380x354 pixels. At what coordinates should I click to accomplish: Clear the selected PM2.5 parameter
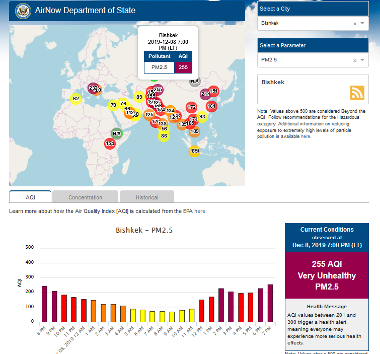coord(354,60)
